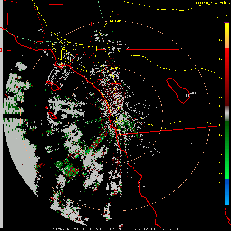Click the [KT] units label

(219, 18)
